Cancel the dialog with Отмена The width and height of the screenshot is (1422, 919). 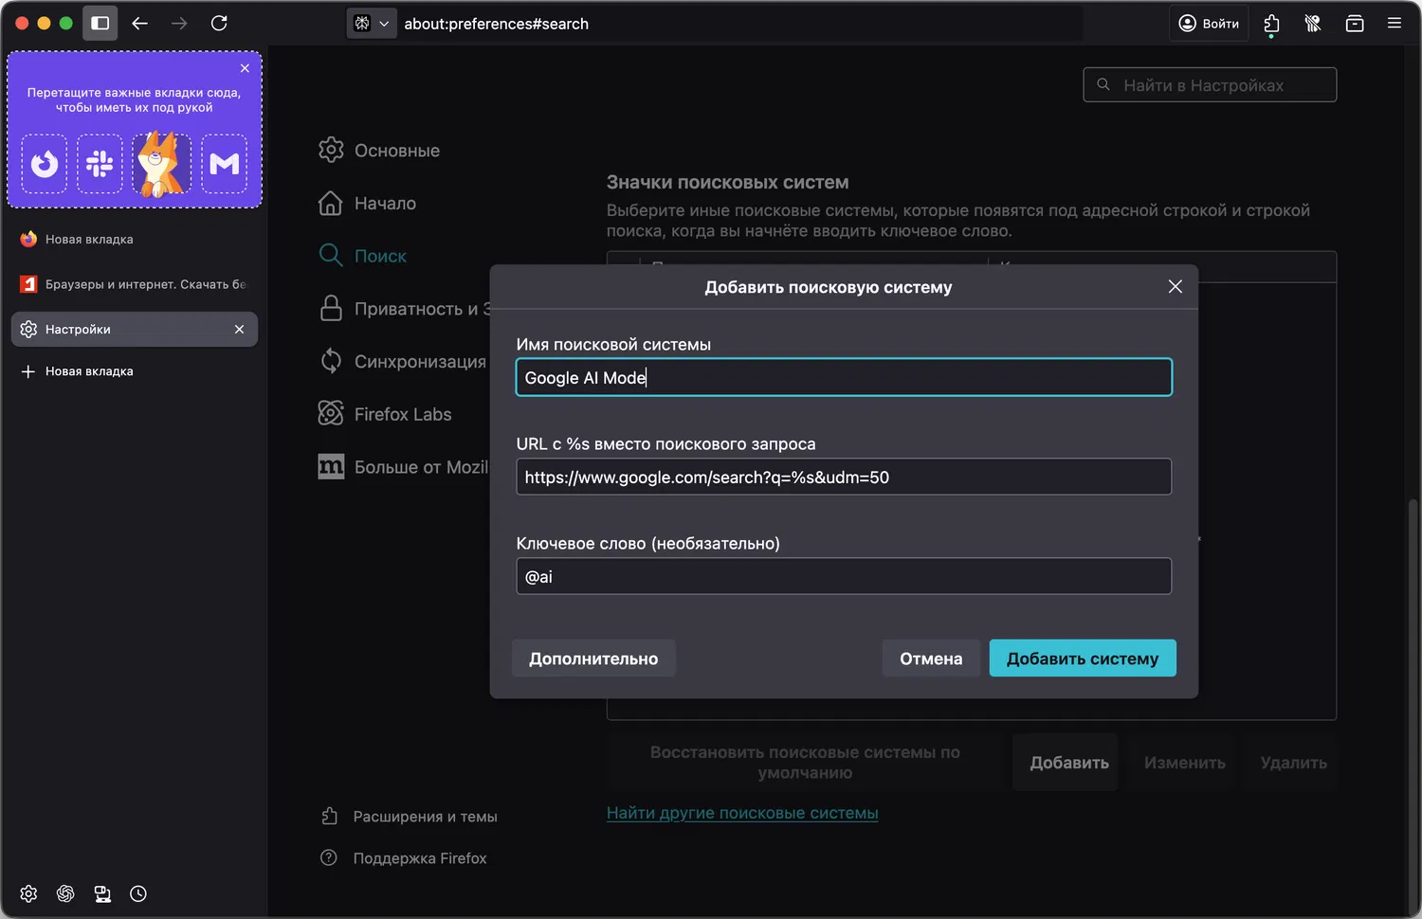click(930, 658)
